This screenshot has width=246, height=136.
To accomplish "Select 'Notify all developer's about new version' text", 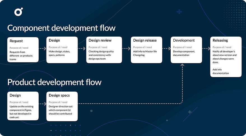I will point(224,57).
